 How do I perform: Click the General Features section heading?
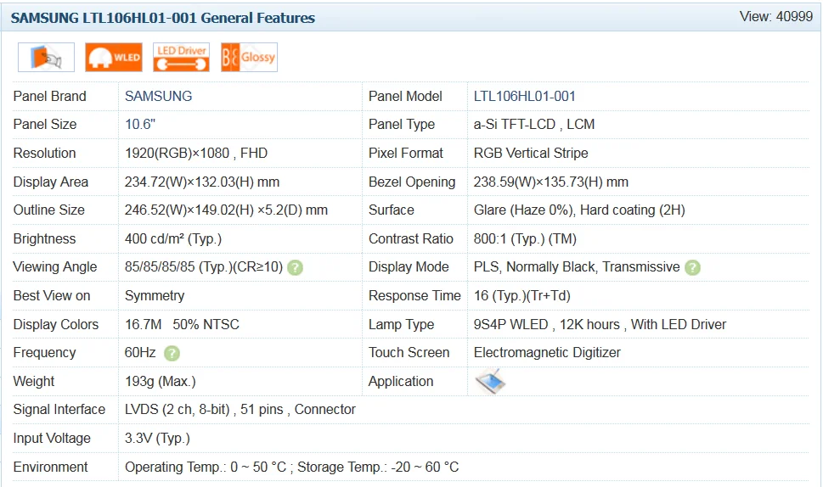point(163,18)
